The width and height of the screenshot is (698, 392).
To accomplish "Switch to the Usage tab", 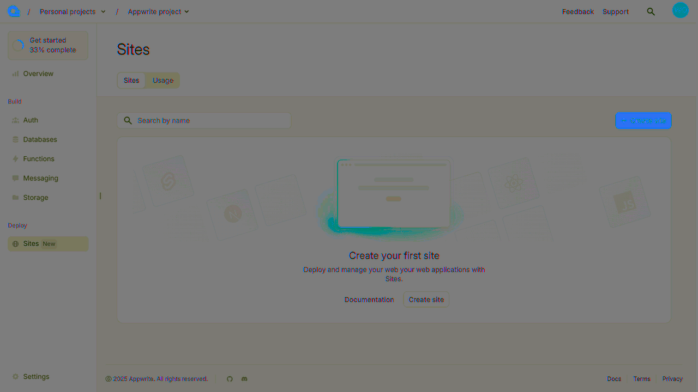I will [163, 80].
